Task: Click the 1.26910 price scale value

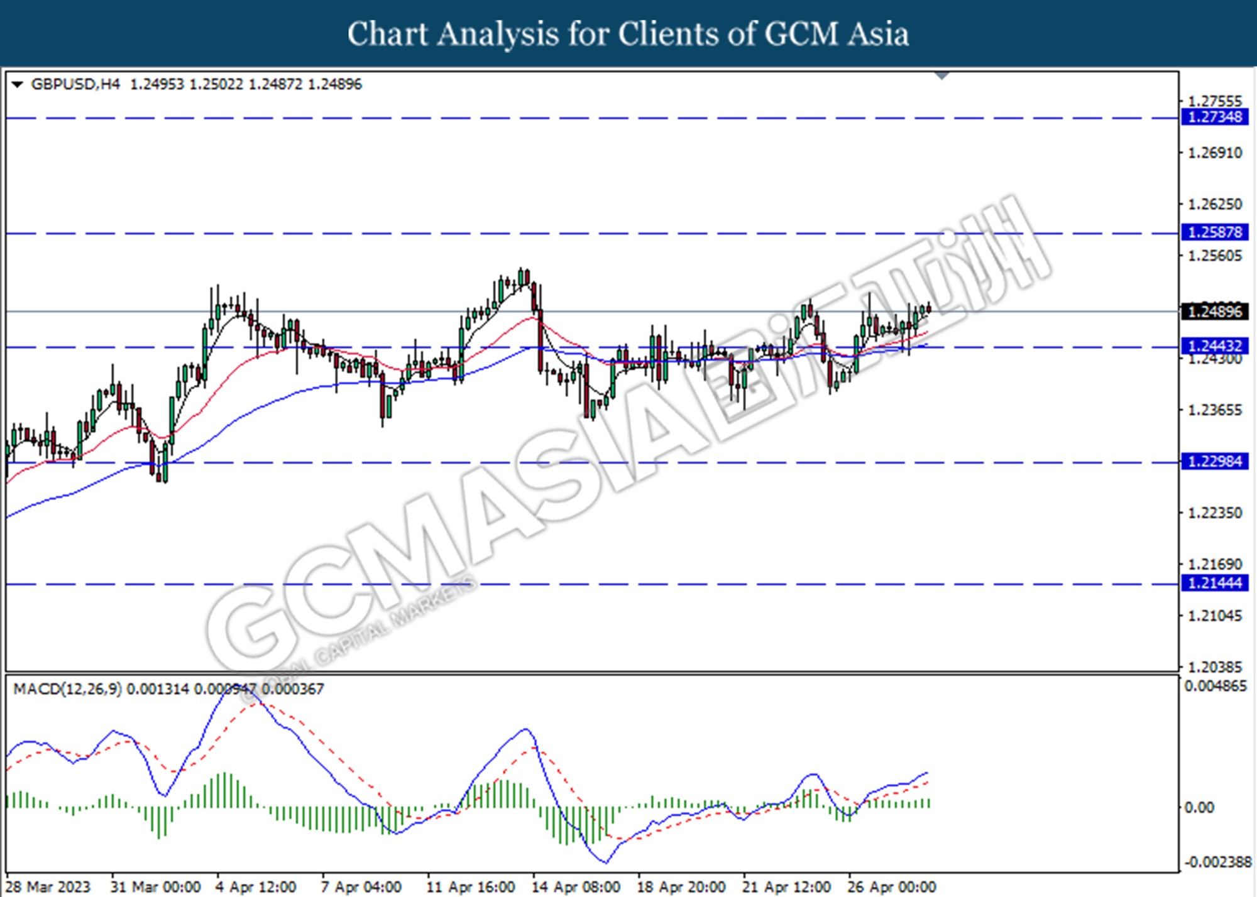Action: point(1215,153)
